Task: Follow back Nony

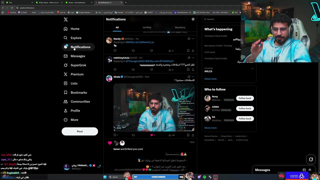Action: pos(245,98)
